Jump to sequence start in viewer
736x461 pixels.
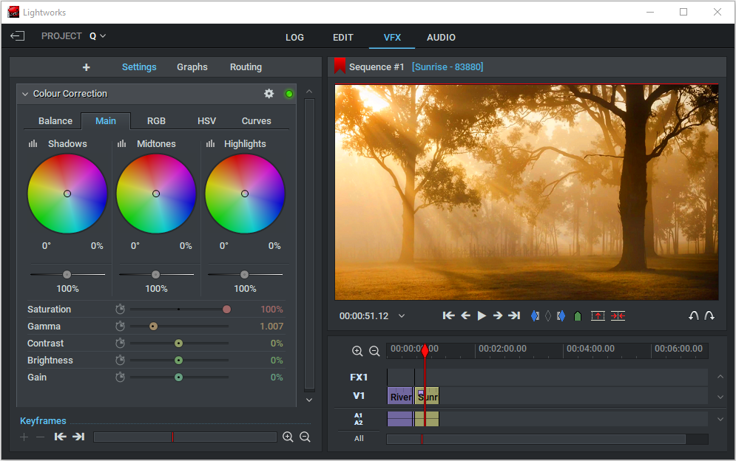coord(448,315)
